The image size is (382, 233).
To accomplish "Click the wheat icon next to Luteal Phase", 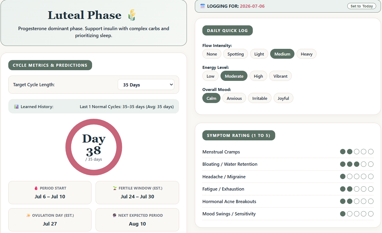I will [x=132, y=15].
